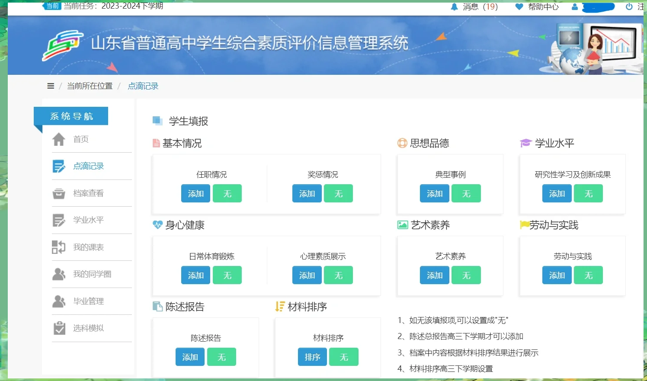Set 劳动与实践 to 无
The height and width of the screenshot is (381, 647).
click(x=588, y=275)
